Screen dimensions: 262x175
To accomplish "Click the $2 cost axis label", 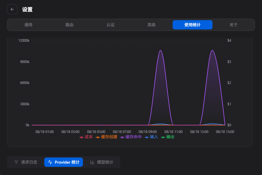I will pos(229,83).
